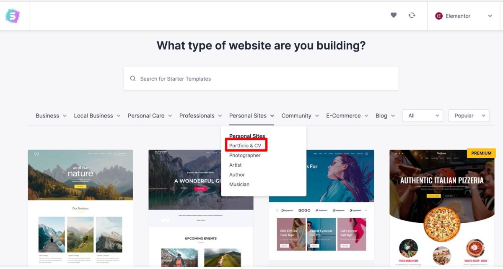Collapse the Personal Sites category menu

(251, 116)
